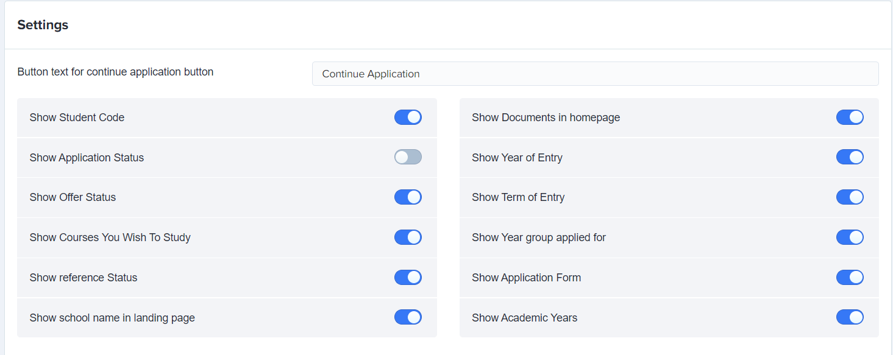Disable Show school name in landing page
This screenshot has height=355, width=893.
408,317
